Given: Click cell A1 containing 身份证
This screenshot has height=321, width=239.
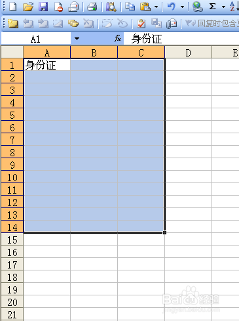Looking at the screenshot, I should [47, 65].
